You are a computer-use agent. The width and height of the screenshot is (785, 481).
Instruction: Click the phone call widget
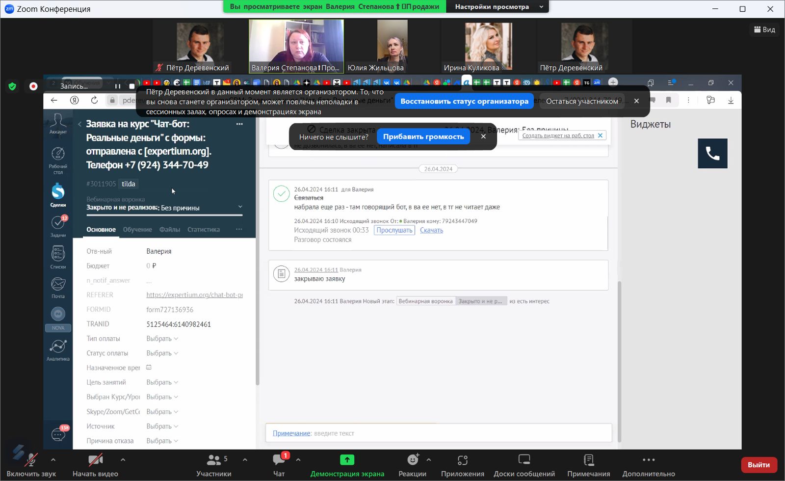pyautogui.click(x=712, y=154)
